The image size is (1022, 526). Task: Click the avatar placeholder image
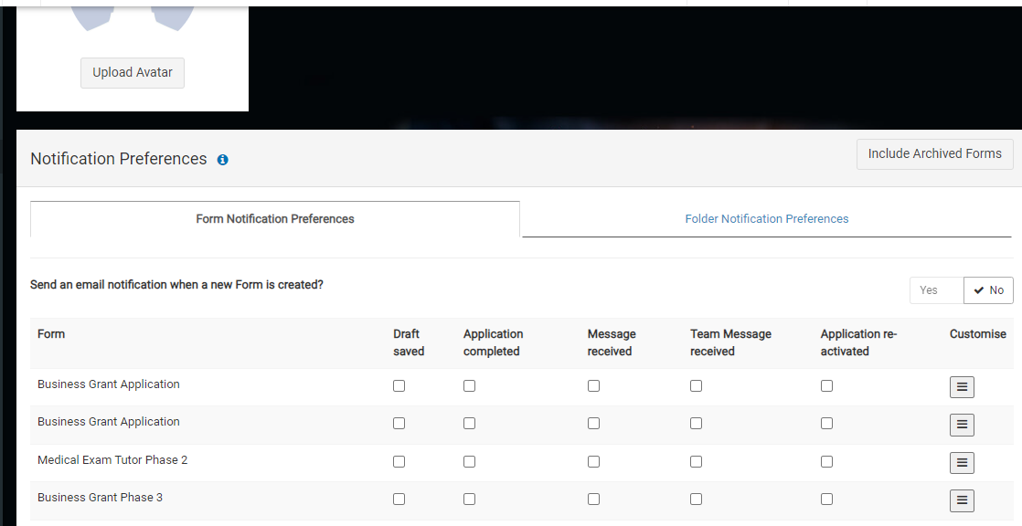(x=133, y=18)
